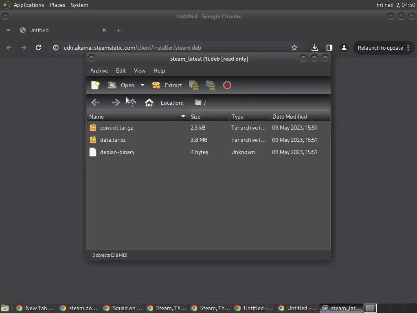This screenshot has height=313, width=417.
Task: Click the show desktop icon in bottom panel
Action: click(x=5, y=308)
